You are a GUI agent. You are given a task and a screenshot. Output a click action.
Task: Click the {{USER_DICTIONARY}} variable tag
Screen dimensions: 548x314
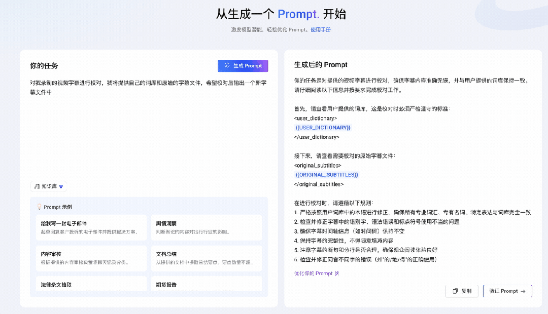coord(323,128)
